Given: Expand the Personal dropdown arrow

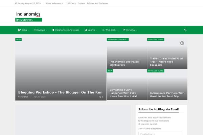Looking at the screenshot, I should [137, 30].
